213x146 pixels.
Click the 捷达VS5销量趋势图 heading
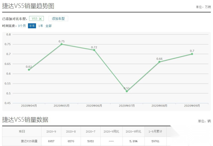pos(28,6)
